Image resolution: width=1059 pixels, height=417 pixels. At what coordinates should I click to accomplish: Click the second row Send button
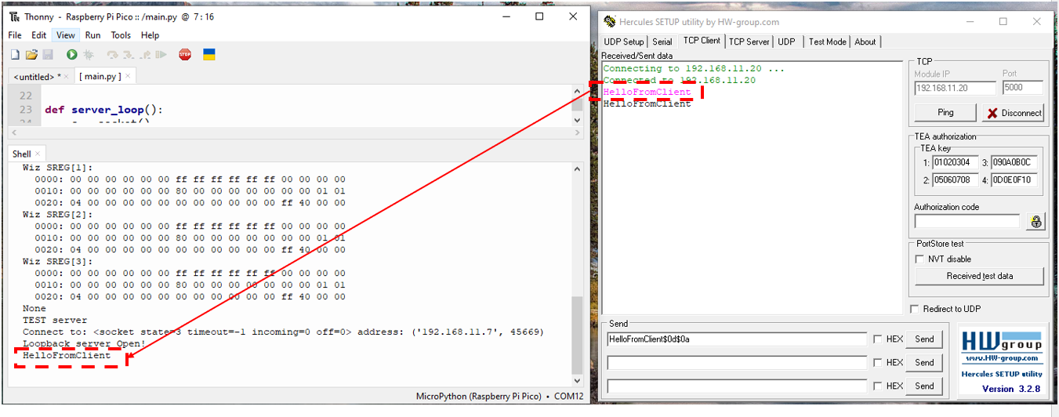(924, 362)
